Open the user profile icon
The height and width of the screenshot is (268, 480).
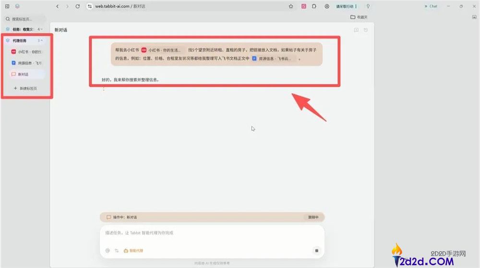coord(327,6)
